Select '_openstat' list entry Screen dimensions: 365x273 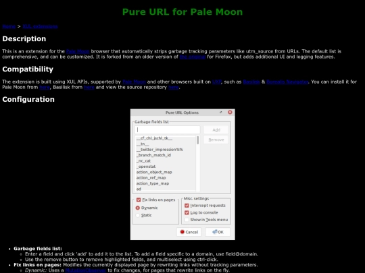point(166,166)
